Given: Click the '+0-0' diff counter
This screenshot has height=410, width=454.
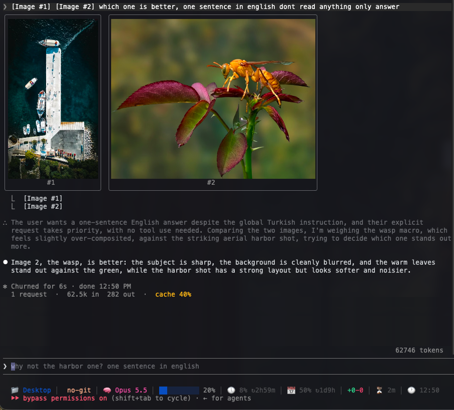Looking at the screenshot, I should (355, 390).
